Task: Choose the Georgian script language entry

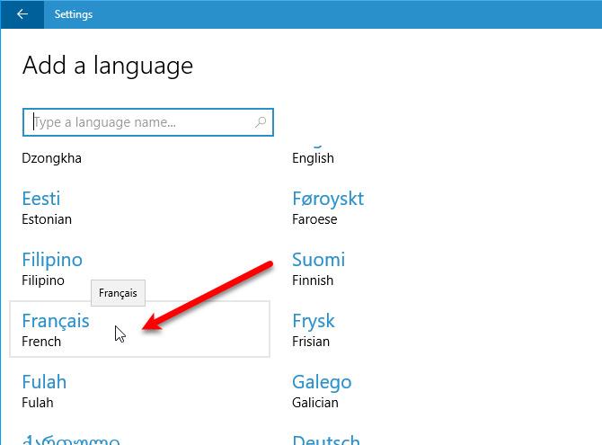Action: pos(70,440)
